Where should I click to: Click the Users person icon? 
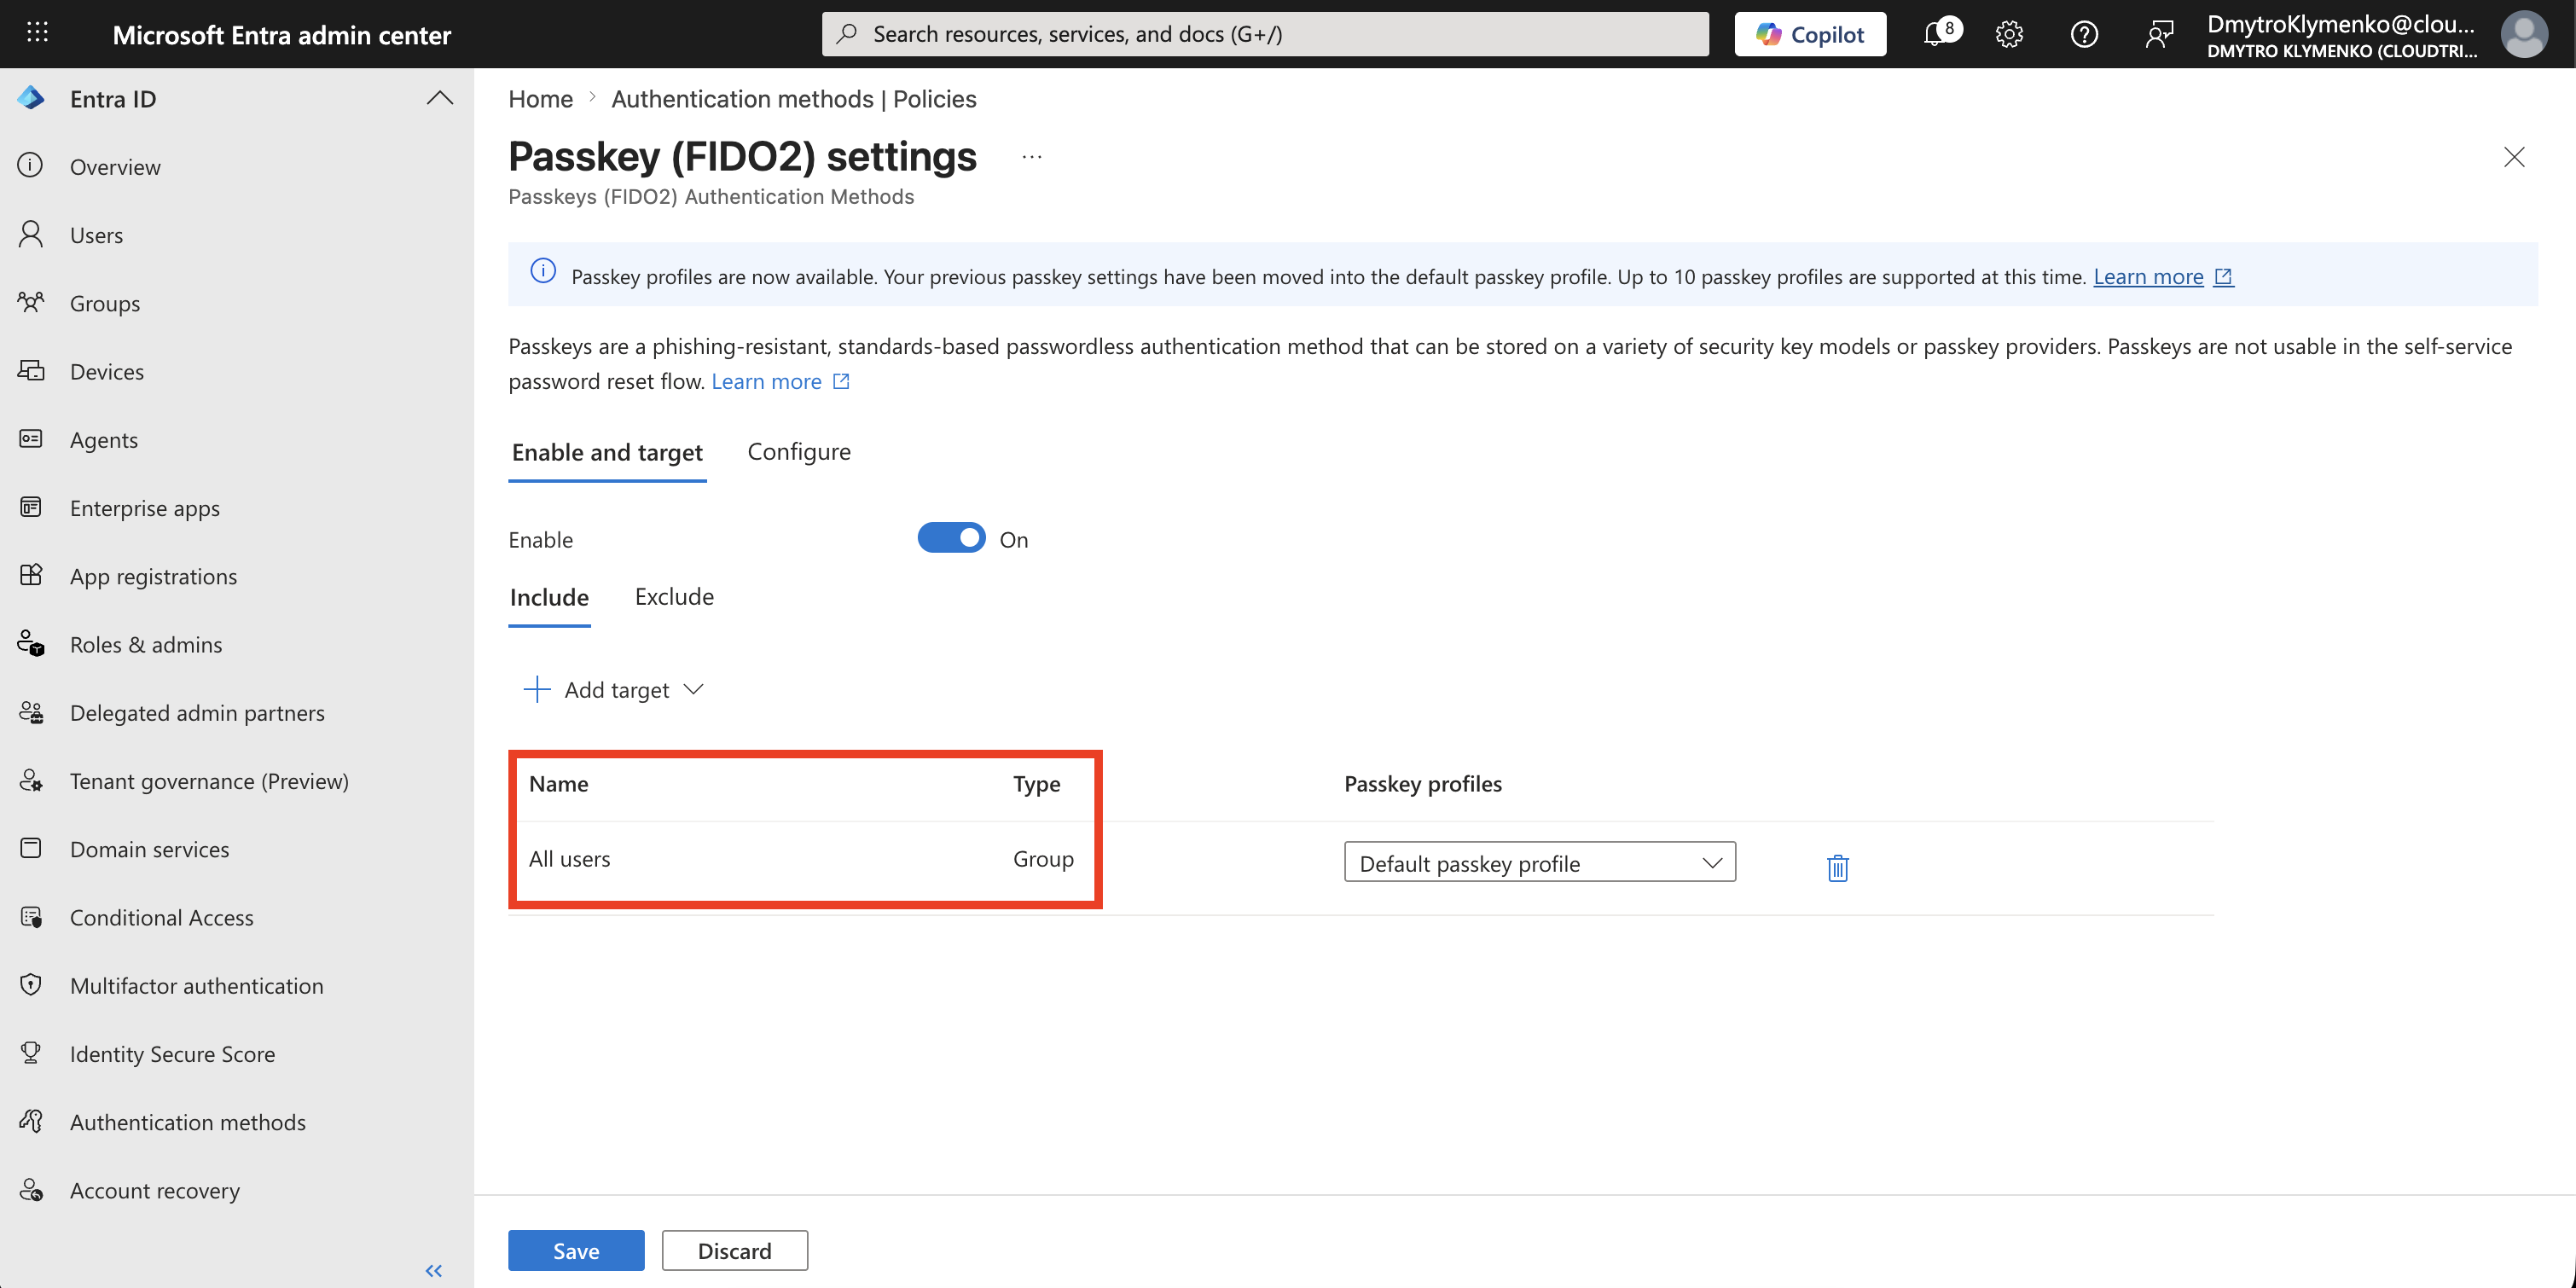(x=31, y=234)
